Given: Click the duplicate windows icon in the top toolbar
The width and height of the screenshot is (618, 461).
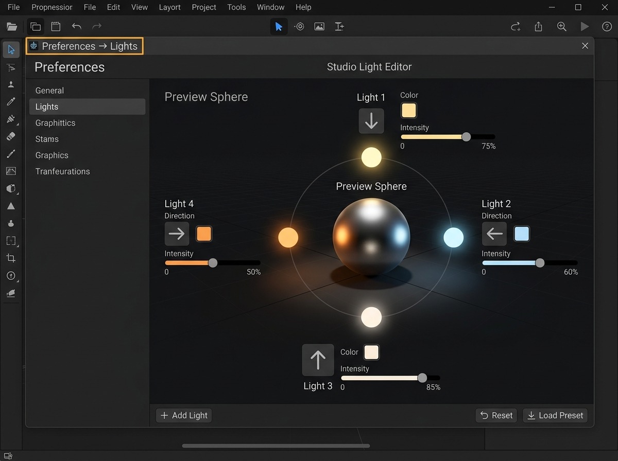Looking at the screenshot, I should 35,27.
